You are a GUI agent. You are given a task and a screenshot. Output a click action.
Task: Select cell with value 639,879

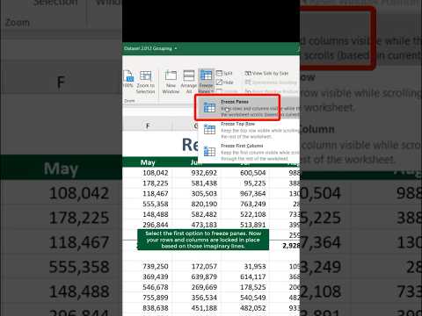point(198,276)
